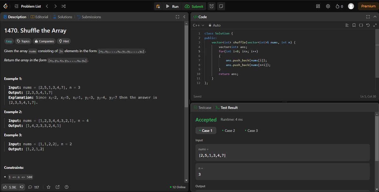Open the share icon below the description

[57, 187]
